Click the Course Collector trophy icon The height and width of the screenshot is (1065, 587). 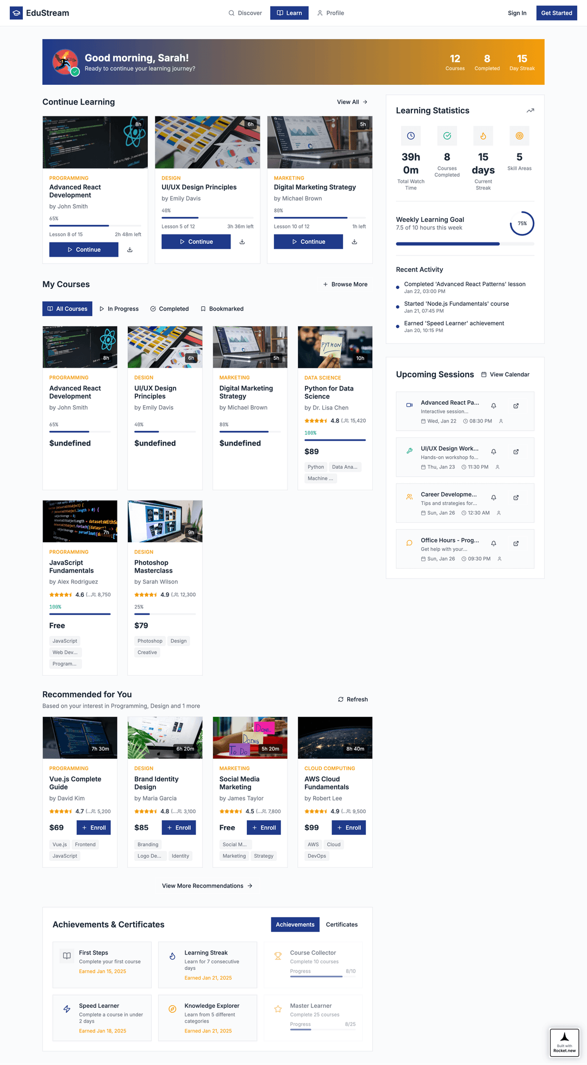[x=278, y=956]
